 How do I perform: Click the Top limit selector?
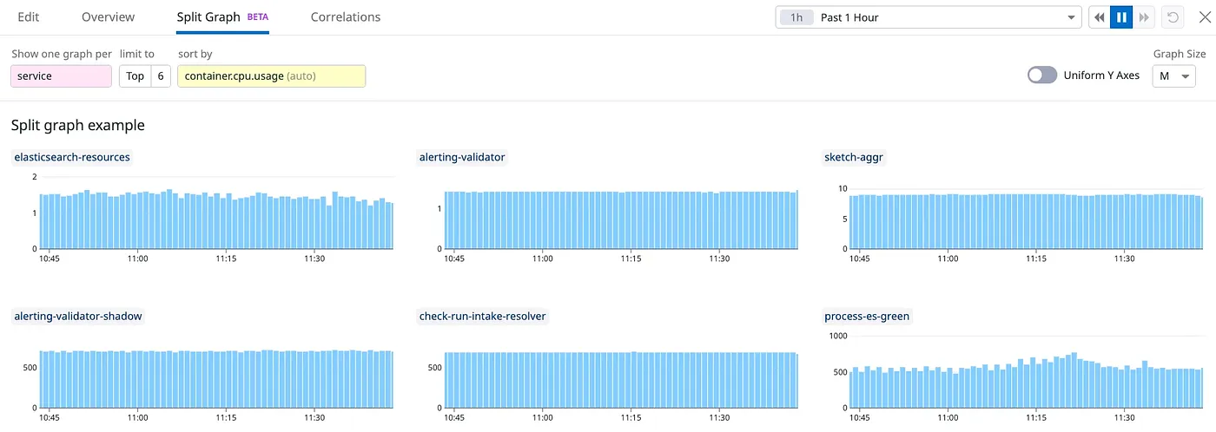[135, 76]
